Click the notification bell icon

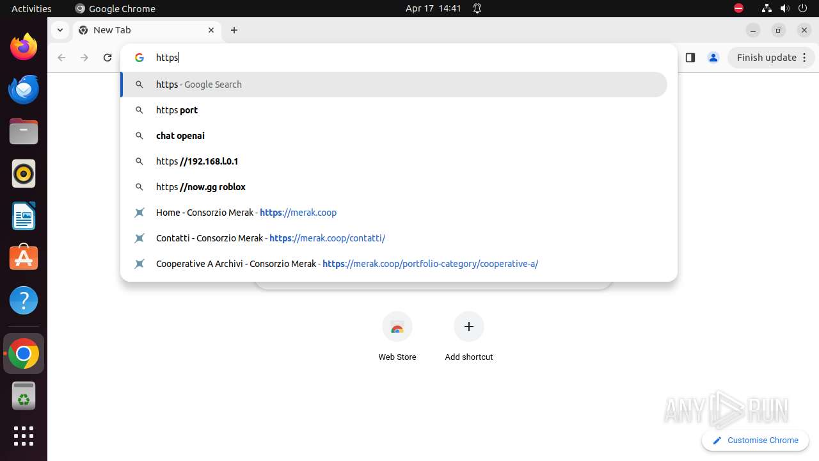[477, 8]
